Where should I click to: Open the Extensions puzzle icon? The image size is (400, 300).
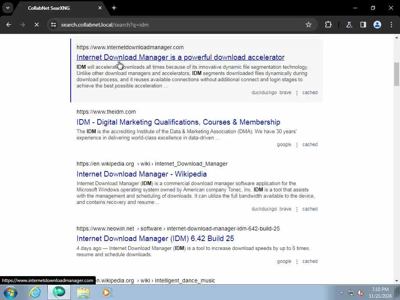(x=328, y=25)
